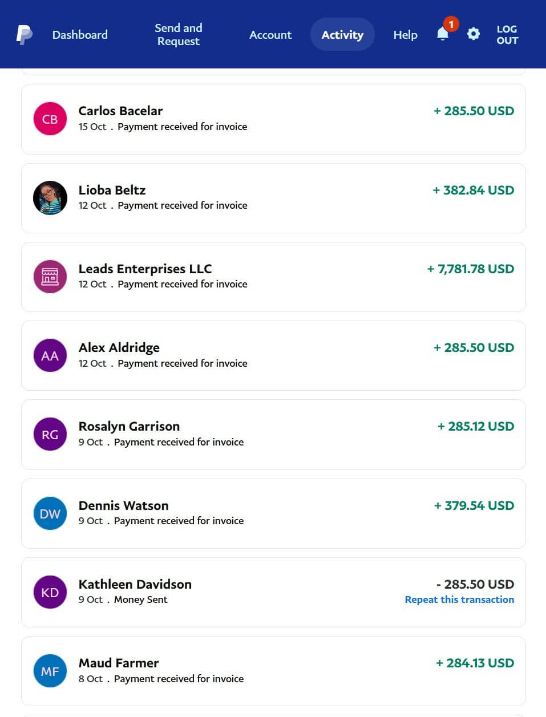Open the Account menu item
Screen dimensions: 546x717
pyautogui.click(x=270, y=35)
